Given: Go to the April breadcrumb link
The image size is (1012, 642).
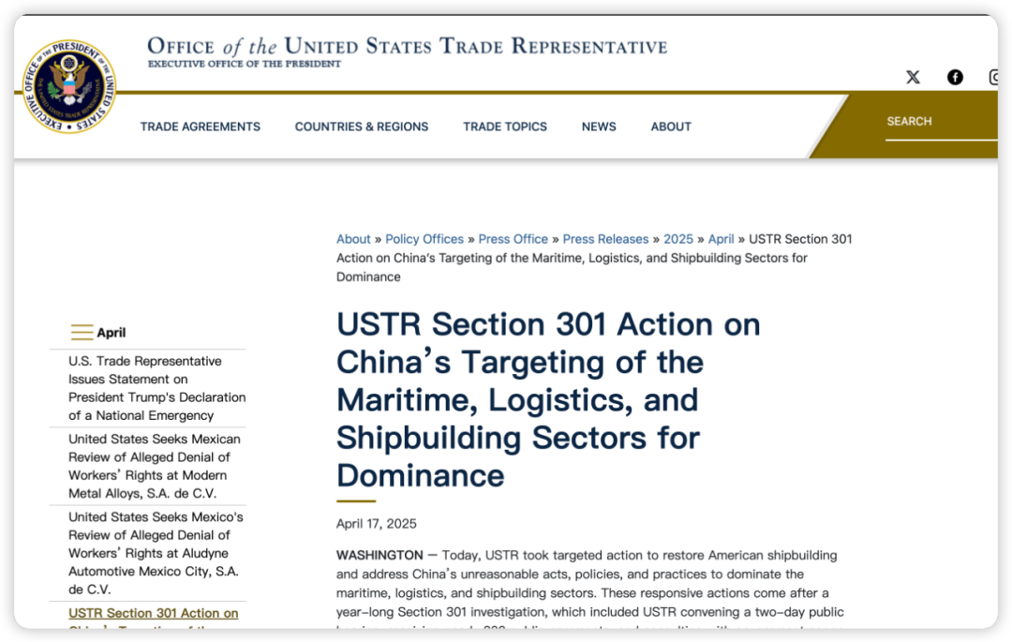Looking at the screenshot, I should point(721,239).
